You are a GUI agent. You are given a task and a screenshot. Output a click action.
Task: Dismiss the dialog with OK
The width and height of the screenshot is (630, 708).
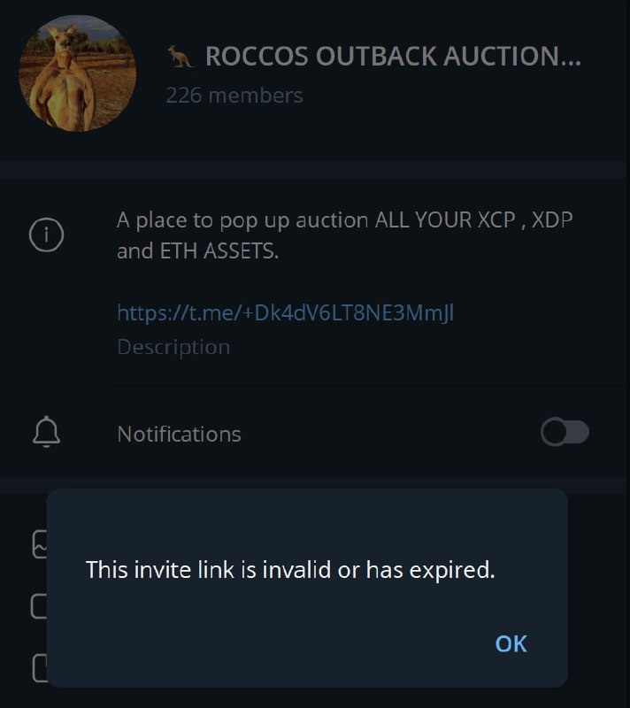511,643
